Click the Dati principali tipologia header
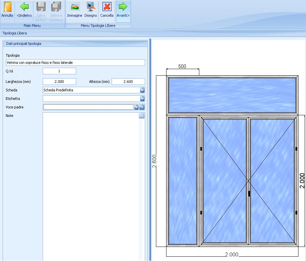The image size is (306, 261). pos(75,44)
